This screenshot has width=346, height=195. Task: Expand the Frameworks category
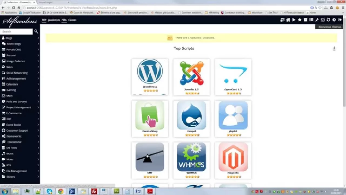coord(20,136)
